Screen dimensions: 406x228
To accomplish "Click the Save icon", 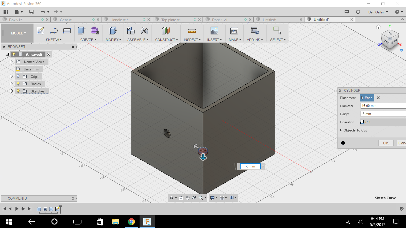I will pyautogui.click(x=31, y=12).
